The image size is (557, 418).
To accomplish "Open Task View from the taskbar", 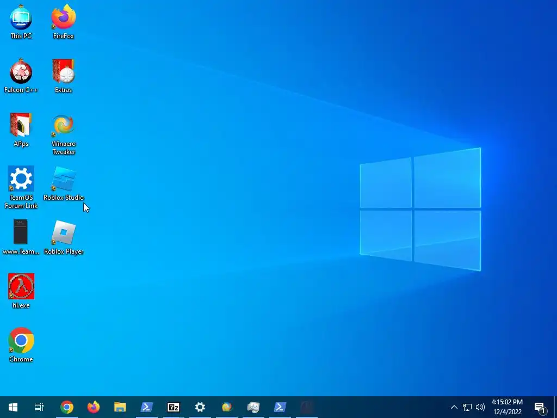I will [x=39, y=407].
